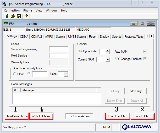Screen dimensions: 160x133
Task: Click the Delete All button
Action: pyautogui.click(x=137, y=101)
